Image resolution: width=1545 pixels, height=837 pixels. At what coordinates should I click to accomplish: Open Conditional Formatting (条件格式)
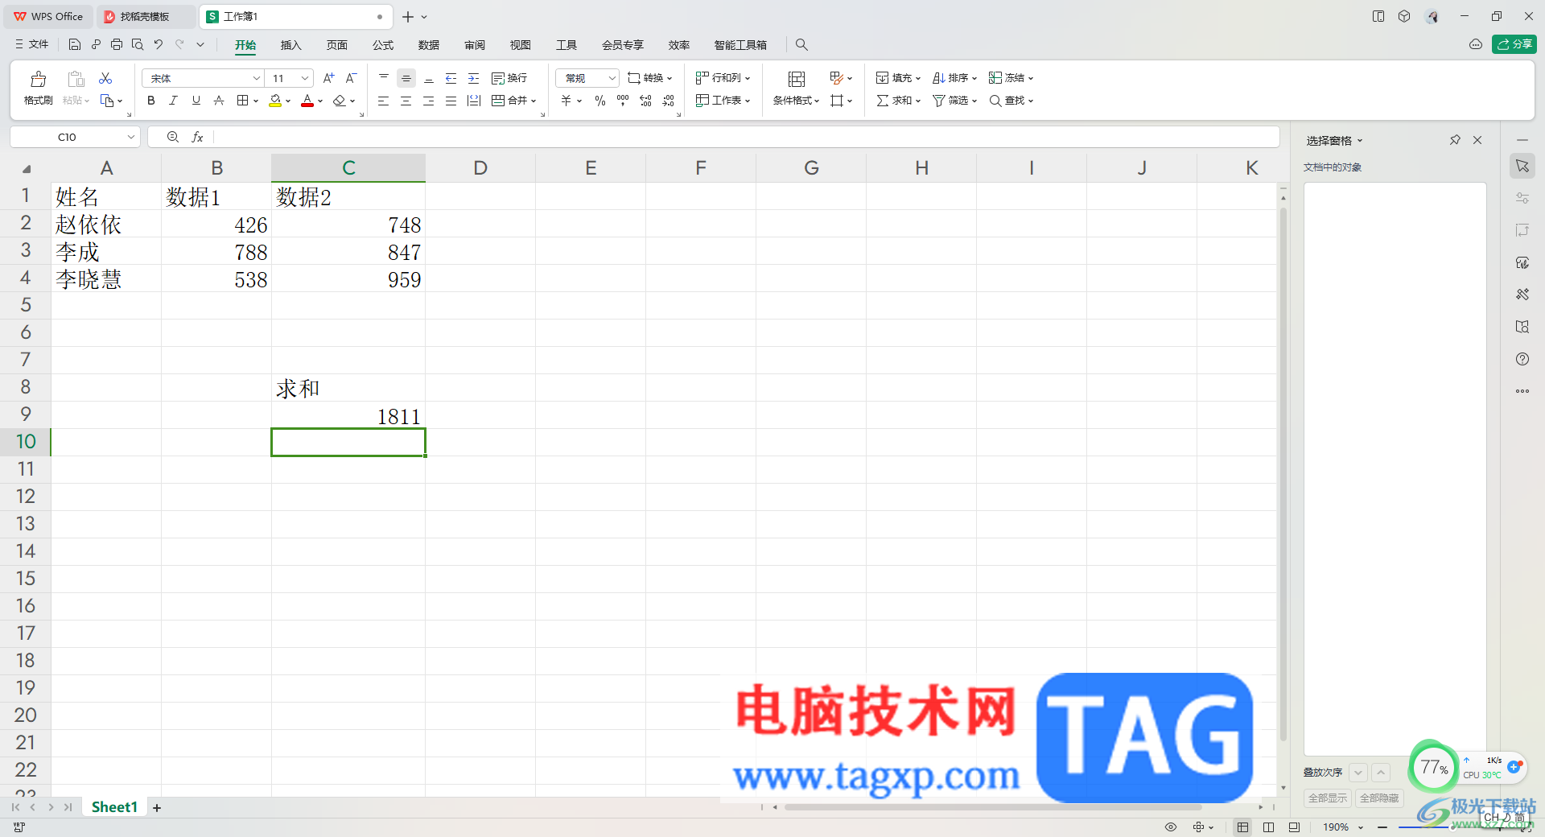[796, 89]
